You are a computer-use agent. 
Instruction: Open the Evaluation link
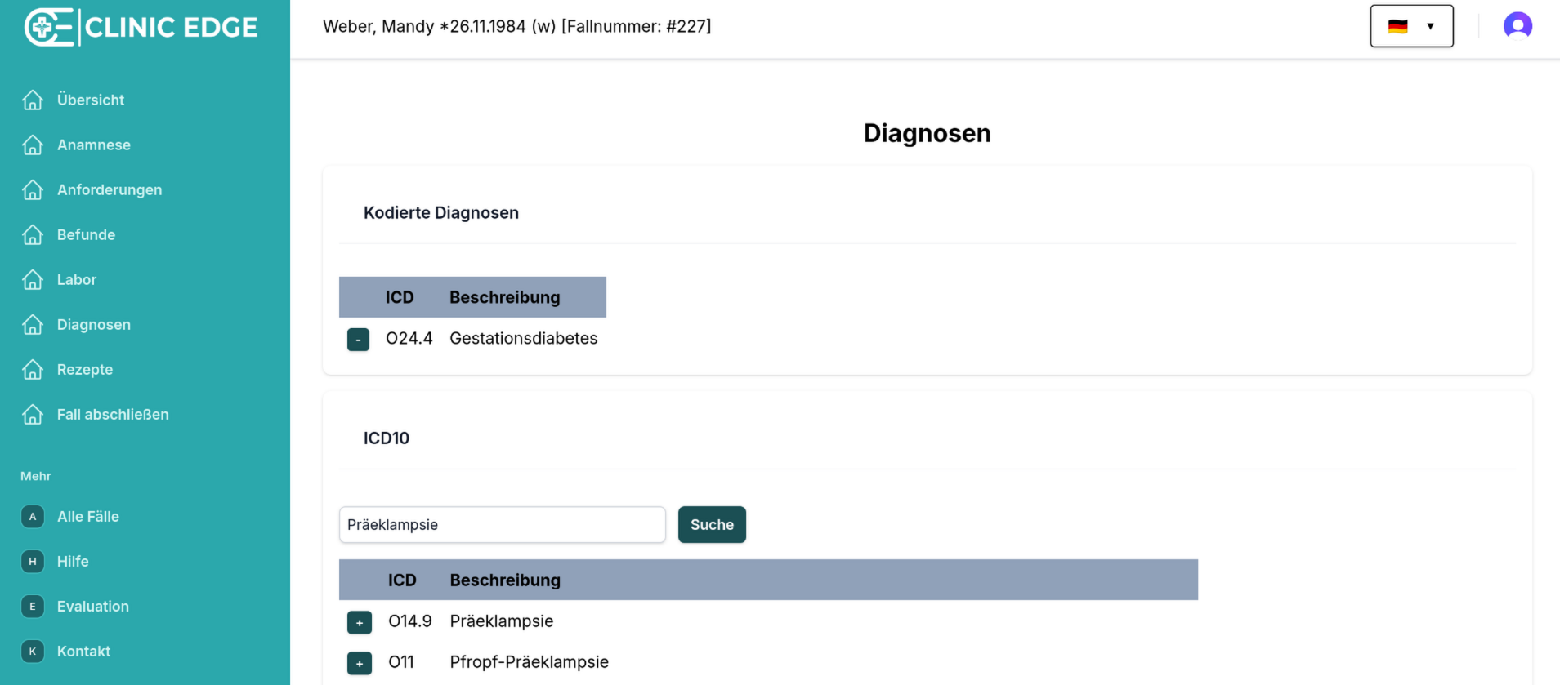coord(93,607)
